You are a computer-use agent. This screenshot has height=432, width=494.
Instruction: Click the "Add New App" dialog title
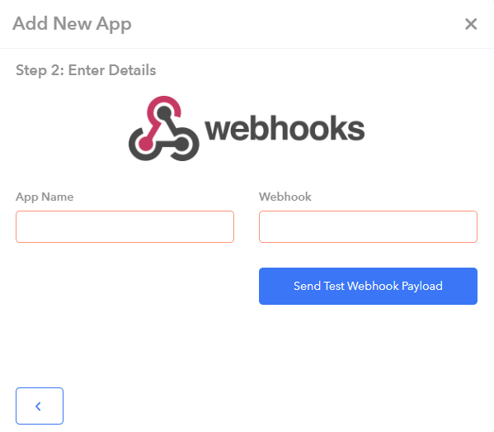[72, 24]
